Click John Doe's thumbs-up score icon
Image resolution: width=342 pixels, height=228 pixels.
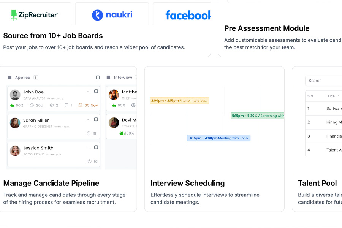point(12,105)
